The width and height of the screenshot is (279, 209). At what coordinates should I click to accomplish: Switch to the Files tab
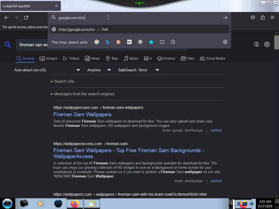pyautogui.click(x=187, y=59)
